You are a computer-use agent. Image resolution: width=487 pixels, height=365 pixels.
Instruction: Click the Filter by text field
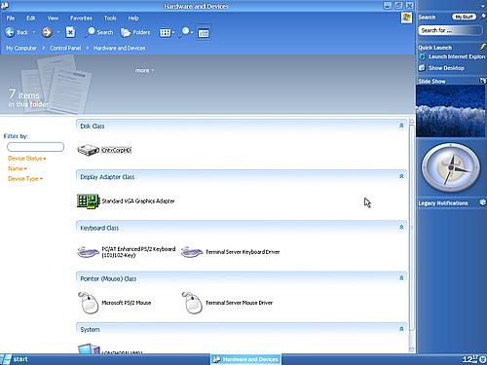tap(35, 147)
